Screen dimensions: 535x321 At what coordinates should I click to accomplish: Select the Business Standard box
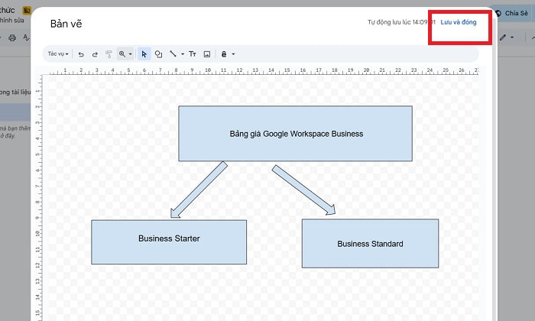[370, 243]
